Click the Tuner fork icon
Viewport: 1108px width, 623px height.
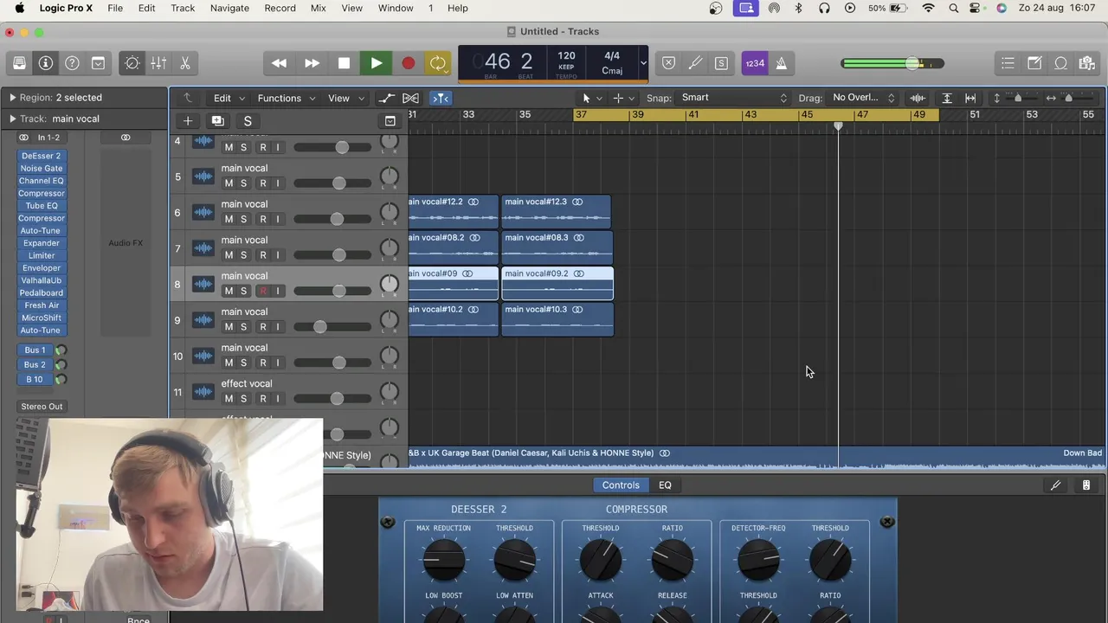pyautogui.click(x=695, y=63)
